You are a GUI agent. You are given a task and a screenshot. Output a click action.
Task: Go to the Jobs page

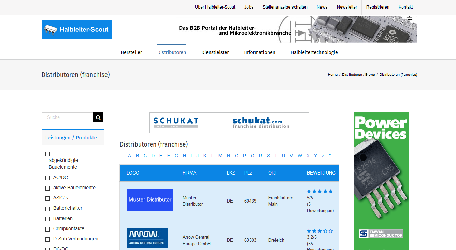tap(249, 7)
